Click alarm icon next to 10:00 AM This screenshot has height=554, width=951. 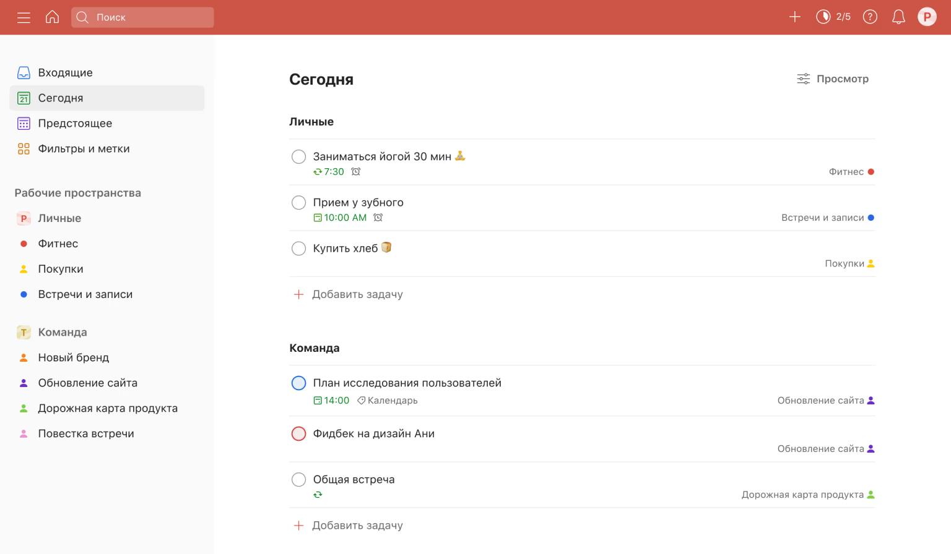(378, 218)
